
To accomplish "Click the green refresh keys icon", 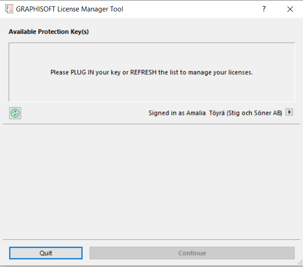I will coord(15,113).
